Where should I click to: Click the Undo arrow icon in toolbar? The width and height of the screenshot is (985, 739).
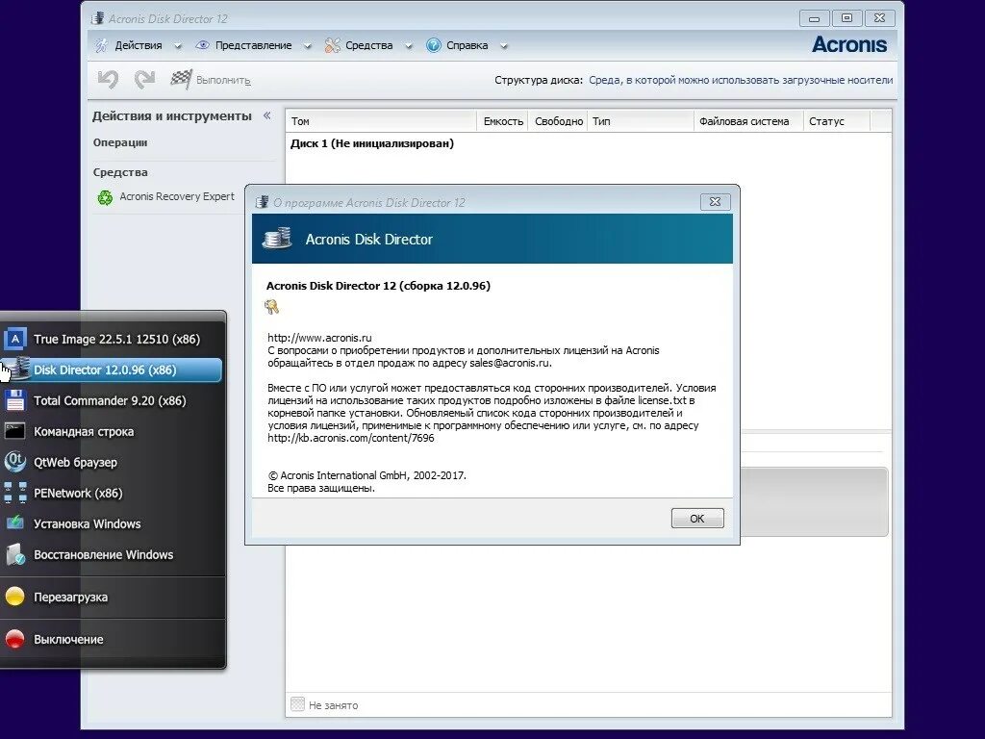pos(108,79)
